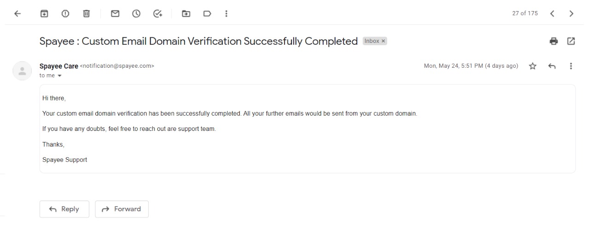Remove the Inbox label from this email
Viewport: 590px width, 230px height.
click(383, 41)
